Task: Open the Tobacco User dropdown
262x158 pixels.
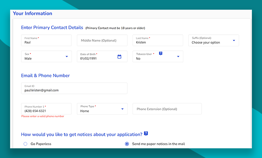Action: (158, 56)
